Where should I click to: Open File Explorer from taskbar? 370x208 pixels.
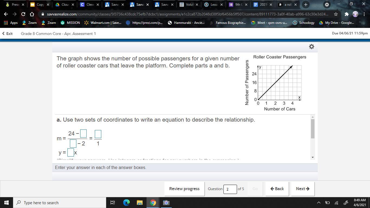(139, 203)
